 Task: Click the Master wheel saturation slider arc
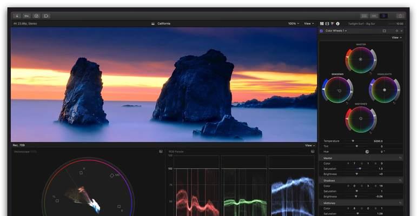(x=348, y=59)
